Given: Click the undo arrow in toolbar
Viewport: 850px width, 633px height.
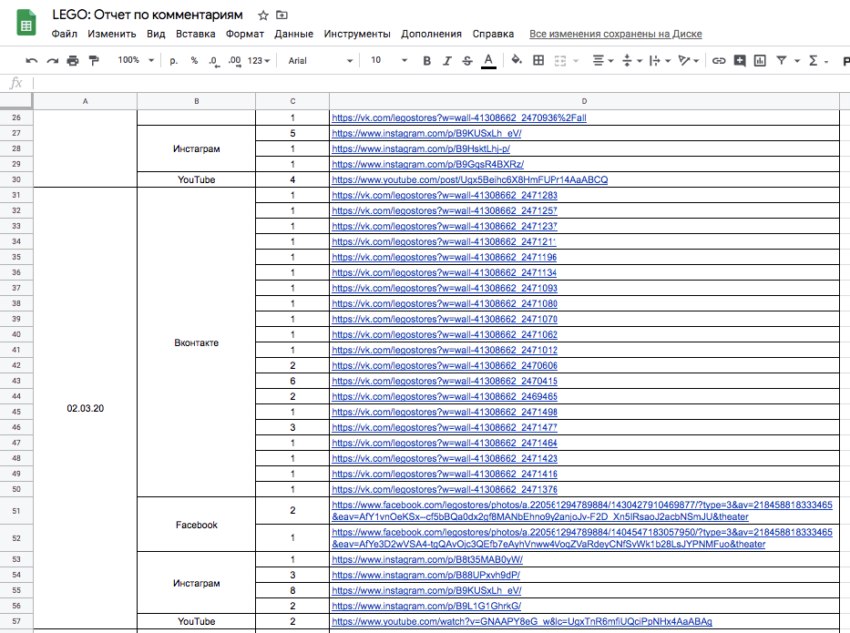Looking at the screenshot, I should [x=32, y=61].
